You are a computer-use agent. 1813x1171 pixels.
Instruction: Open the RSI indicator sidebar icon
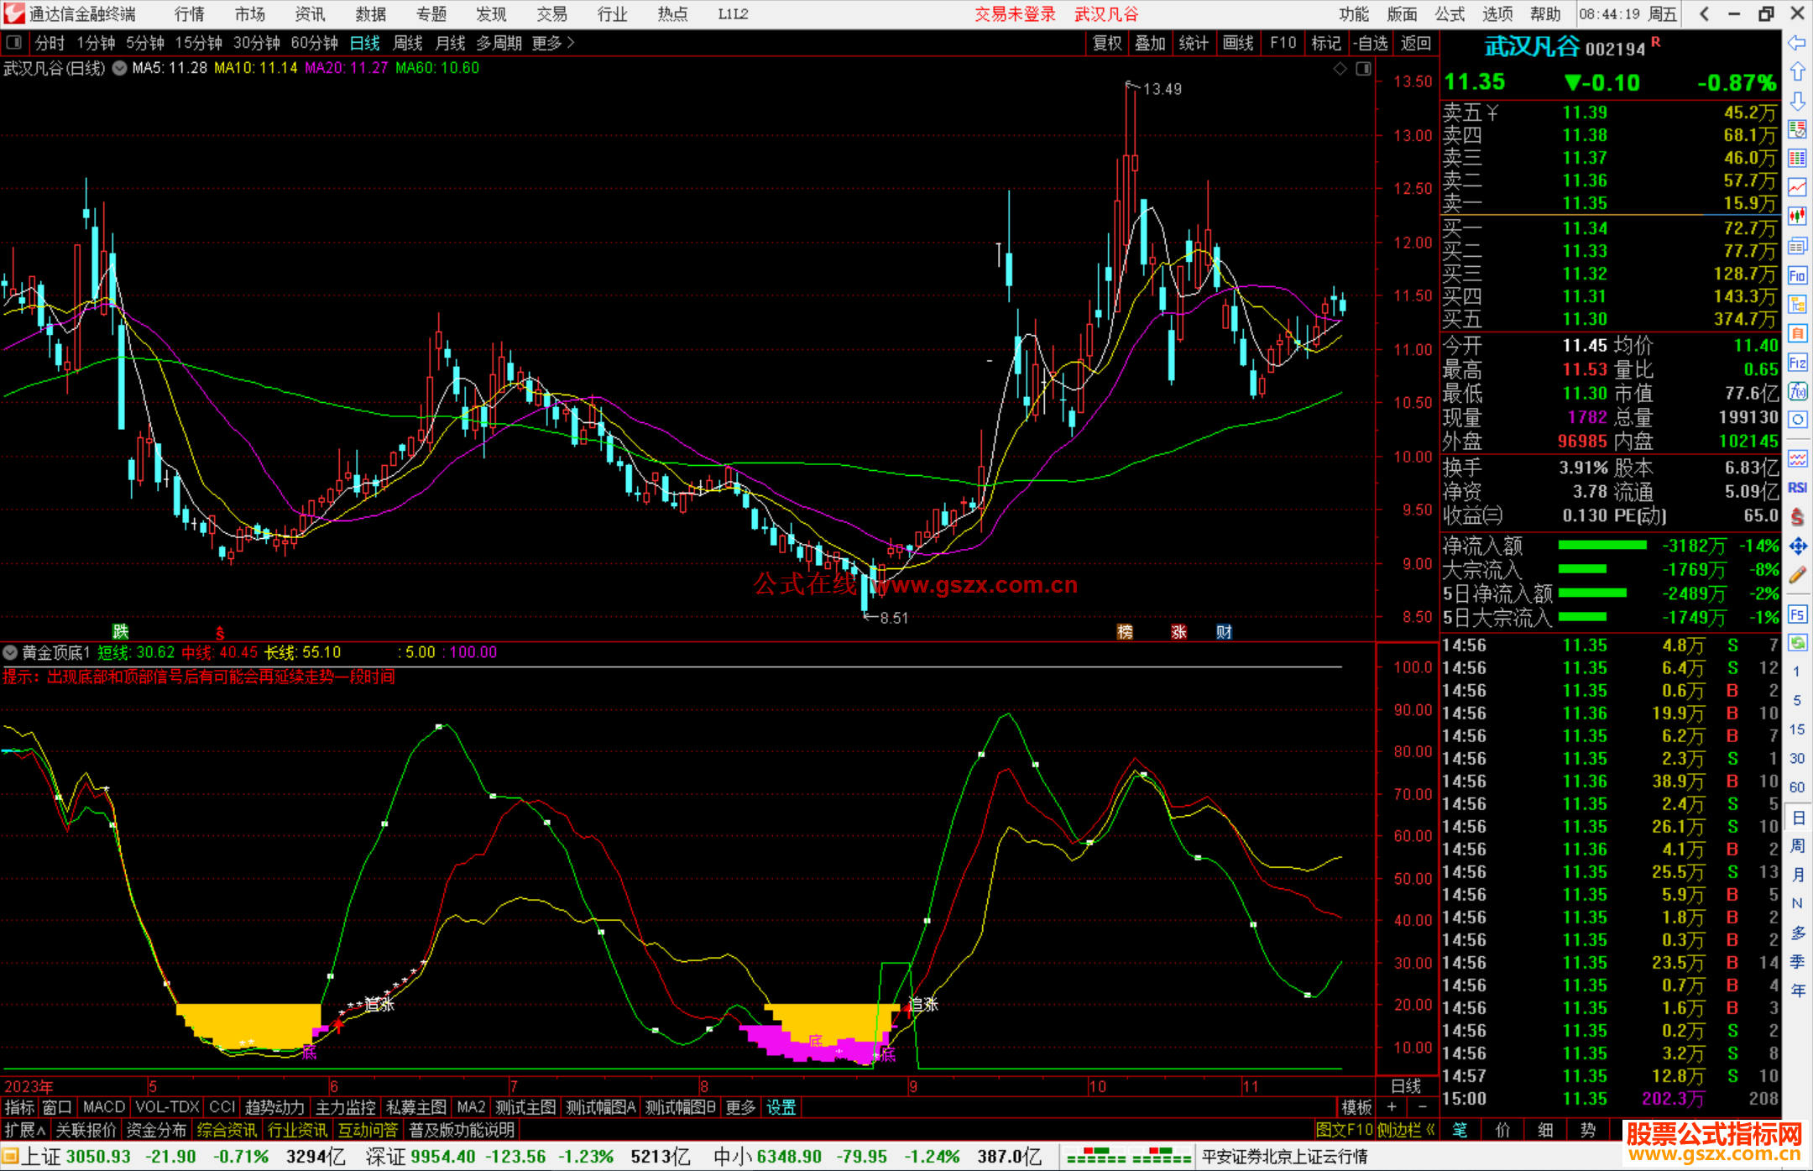(1797, 488)
